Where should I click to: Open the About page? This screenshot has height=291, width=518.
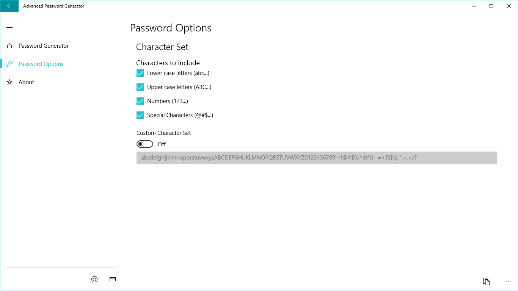pos(26,82)
